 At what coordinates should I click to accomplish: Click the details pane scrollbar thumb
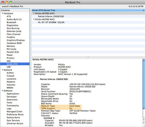coord(144,84)
